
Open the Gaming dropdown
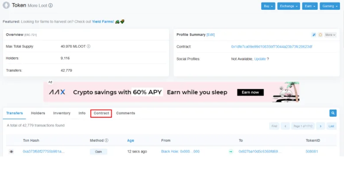330,6
